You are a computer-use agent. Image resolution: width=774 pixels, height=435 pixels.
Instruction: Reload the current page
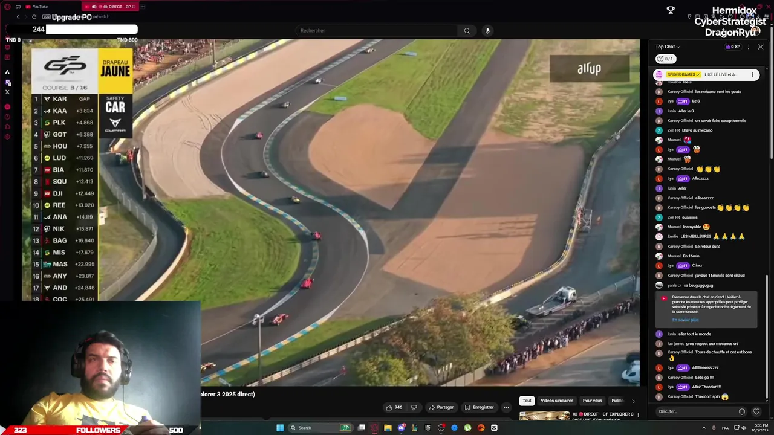pos(34,17)
